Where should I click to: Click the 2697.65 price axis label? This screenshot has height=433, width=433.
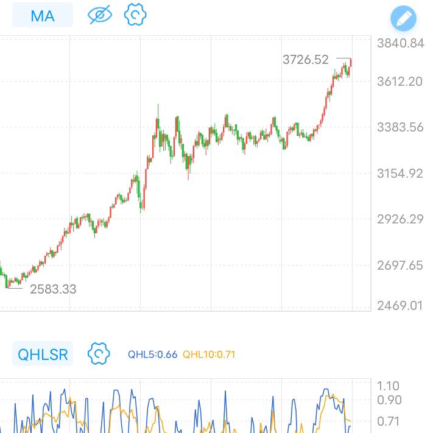click(400, 266)
